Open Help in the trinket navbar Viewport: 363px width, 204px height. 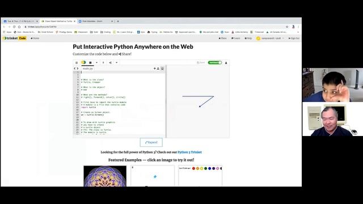248,38
